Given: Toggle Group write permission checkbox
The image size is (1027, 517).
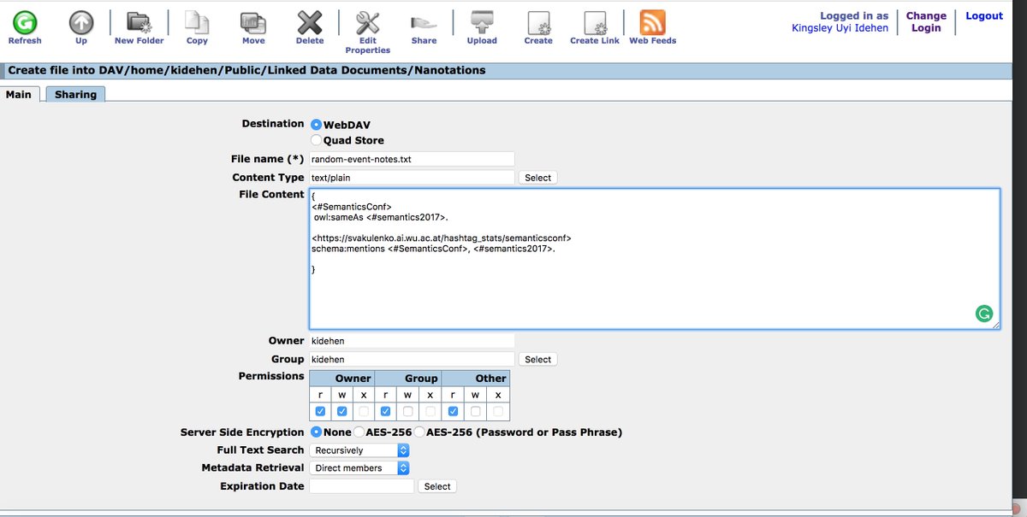Looking at the screenshot, I should pyautogui.click(x=408, y=412).
